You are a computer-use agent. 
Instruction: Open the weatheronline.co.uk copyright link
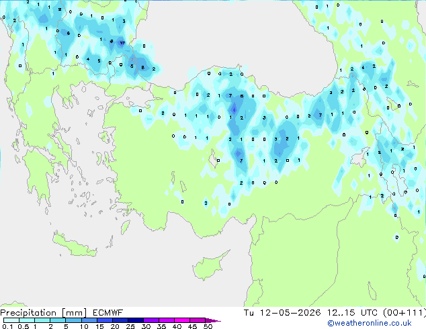[x=370, y=323]
